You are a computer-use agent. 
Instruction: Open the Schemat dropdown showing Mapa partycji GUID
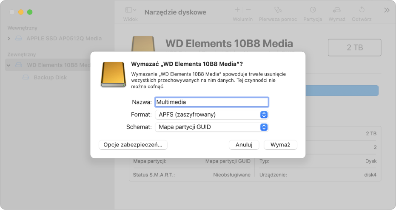(212, 127)
